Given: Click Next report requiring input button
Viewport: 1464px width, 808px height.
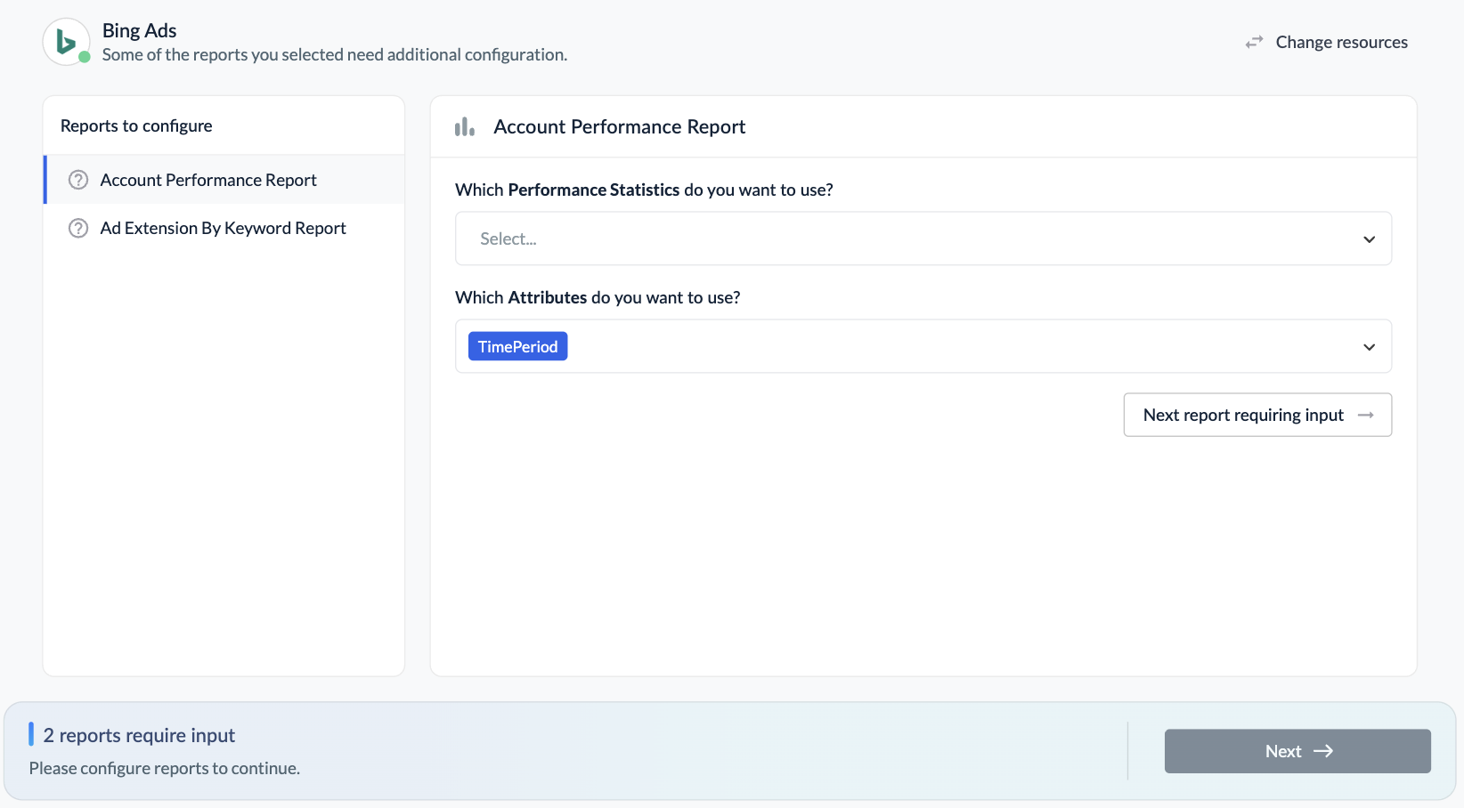Looking at the screenshot, I should tap(1257, 415).
